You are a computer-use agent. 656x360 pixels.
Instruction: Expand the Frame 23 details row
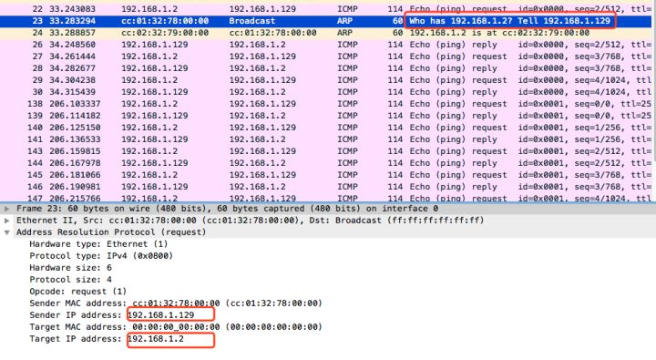point(6,209)
